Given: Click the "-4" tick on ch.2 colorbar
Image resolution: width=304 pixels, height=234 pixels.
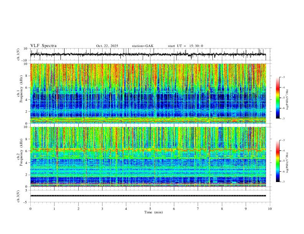Looking at the screenshot, I should pos(283,151).
